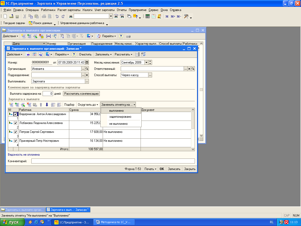Screen dimensions: 301x226
Task: Click the Записать button
Action: pos(174,169)
